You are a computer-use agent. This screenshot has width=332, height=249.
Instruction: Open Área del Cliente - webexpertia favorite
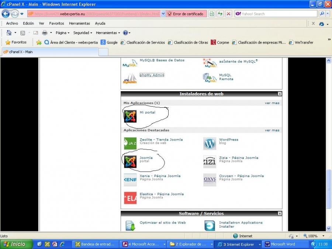71,42
